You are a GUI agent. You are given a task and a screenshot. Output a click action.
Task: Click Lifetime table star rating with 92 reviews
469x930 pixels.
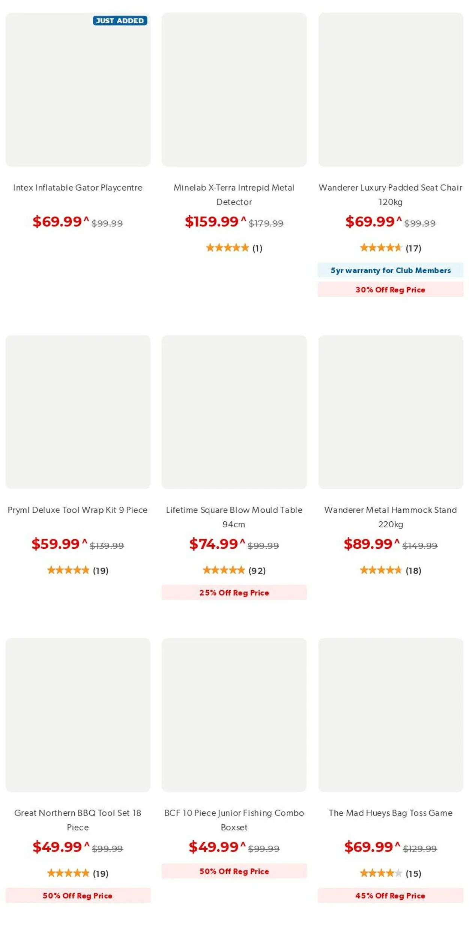pos(224,570)
